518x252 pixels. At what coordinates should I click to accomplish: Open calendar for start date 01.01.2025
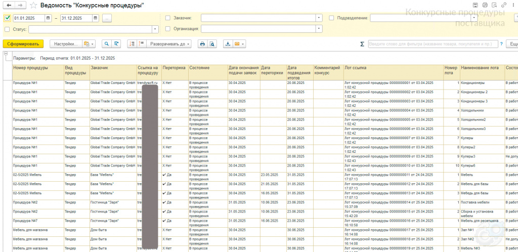pyautogui.click(x=49, y=18)
